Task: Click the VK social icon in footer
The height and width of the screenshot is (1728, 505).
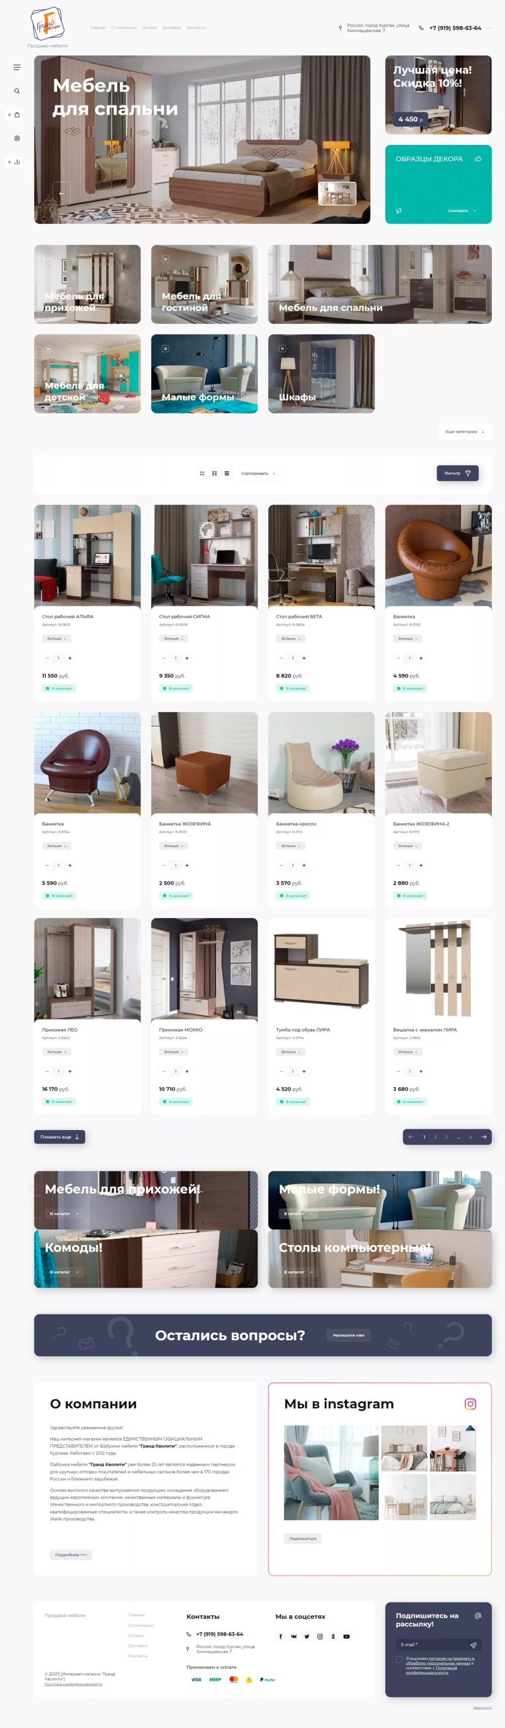Action: (x=294, y=1636)
